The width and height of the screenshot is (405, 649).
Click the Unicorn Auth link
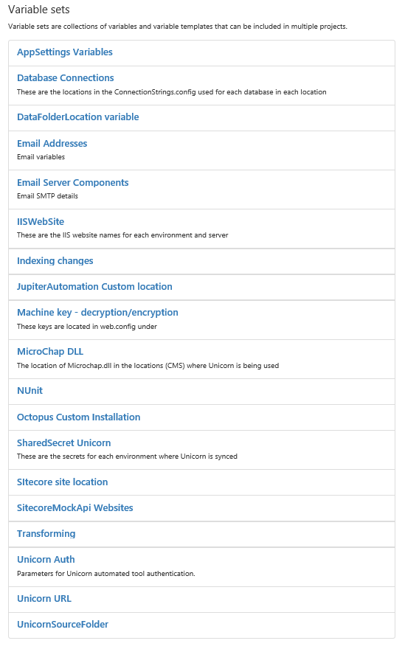46,559
